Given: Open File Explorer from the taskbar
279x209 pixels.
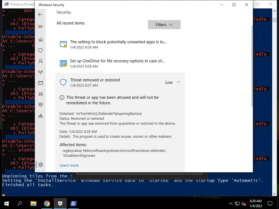Looking at the screenshot, I should 33,204.
